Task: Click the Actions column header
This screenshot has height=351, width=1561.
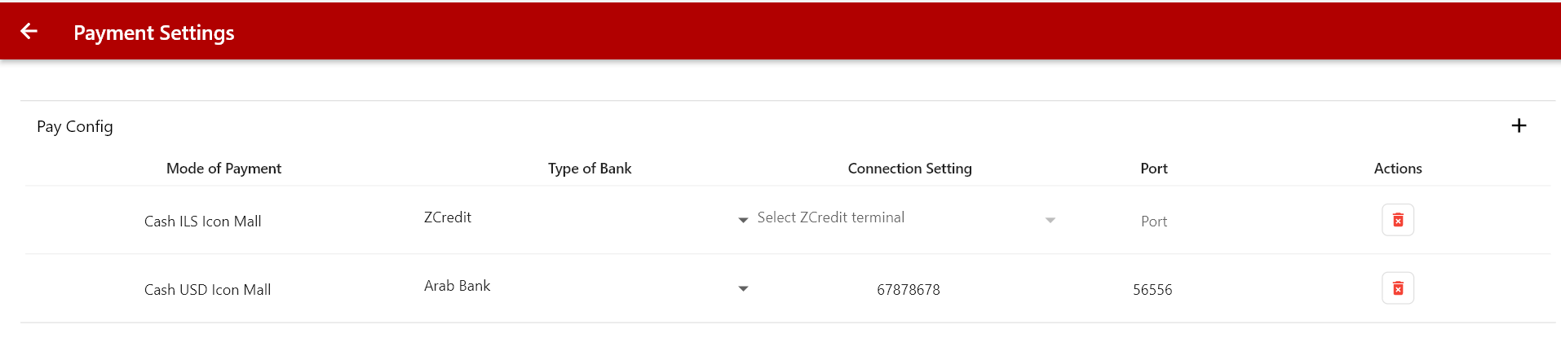Action: coord(1397,169)
